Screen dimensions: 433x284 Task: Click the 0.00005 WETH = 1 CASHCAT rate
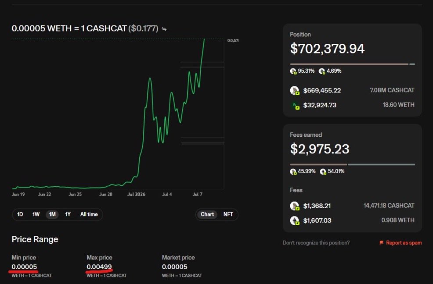(69, 28)
